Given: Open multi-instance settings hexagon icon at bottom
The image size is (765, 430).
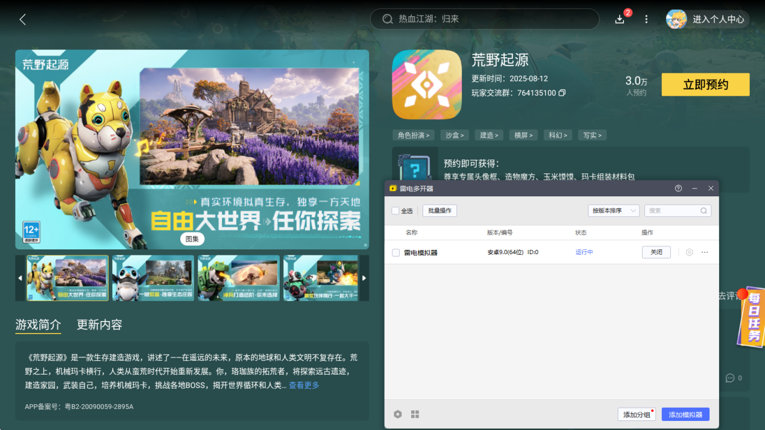Looking at the screenshot, I should [398, 414].
